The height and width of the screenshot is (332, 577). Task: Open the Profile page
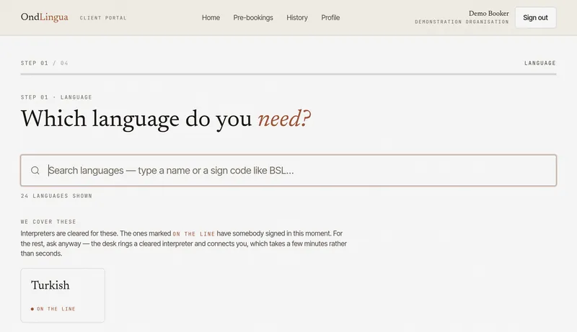pyautogui.click(x=330, y=17)
